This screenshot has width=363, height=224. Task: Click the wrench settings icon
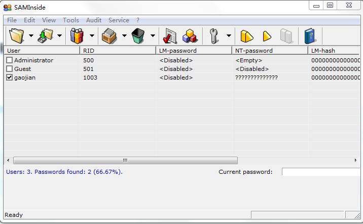point(214,36)
